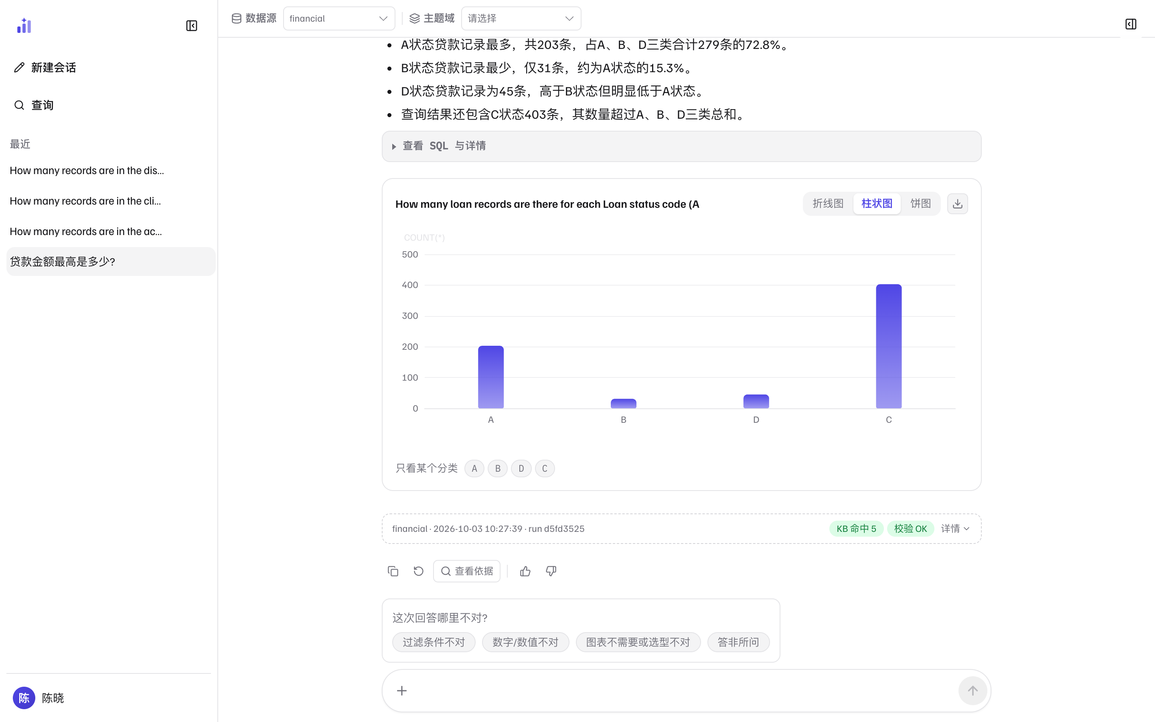Select feedback 数字/数值不对
This screenshot has height=722, width=1155.
tap(525, 642)
